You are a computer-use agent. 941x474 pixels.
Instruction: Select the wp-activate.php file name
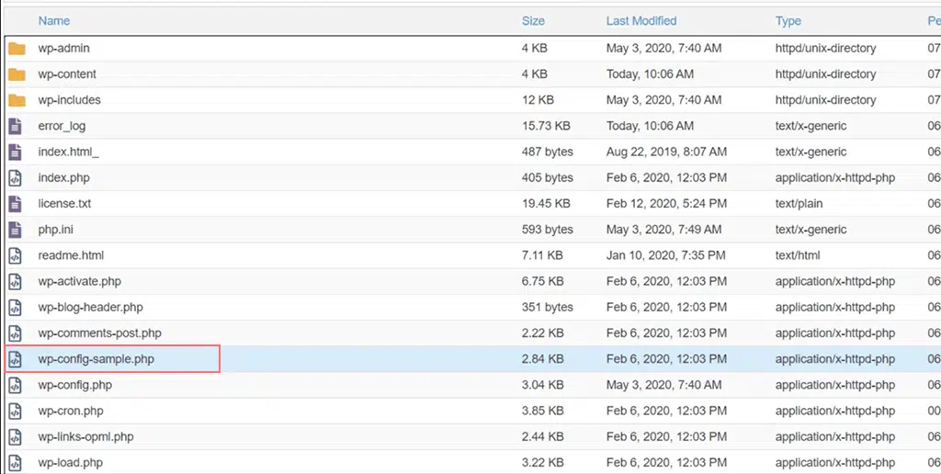pos(80,281)
